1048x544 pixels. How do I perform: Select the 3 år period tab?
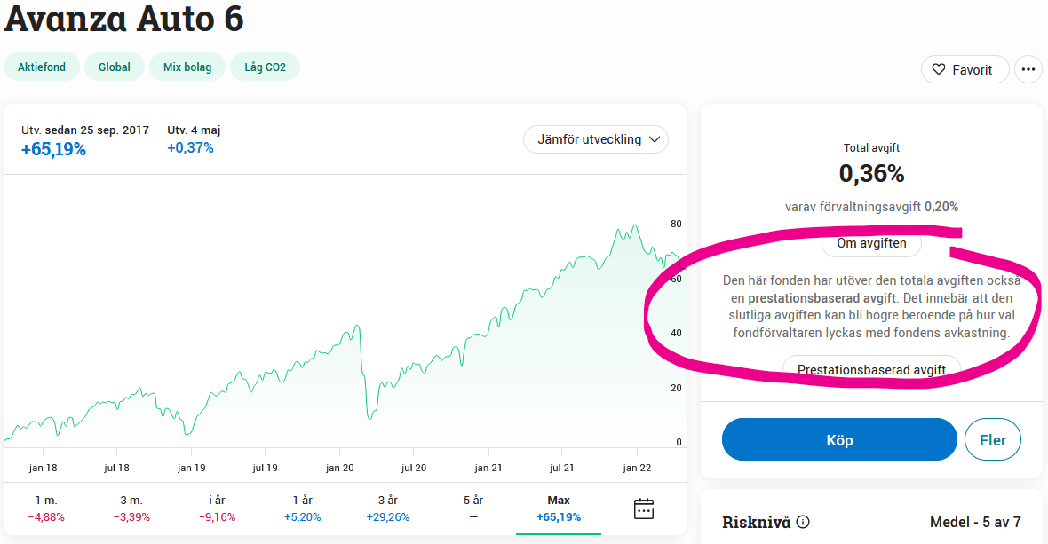388,509
